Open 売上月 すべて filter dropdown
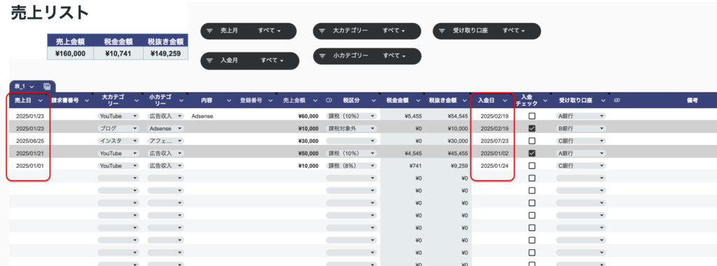Screen dimensions: 717x266 (x=270, y=31)
